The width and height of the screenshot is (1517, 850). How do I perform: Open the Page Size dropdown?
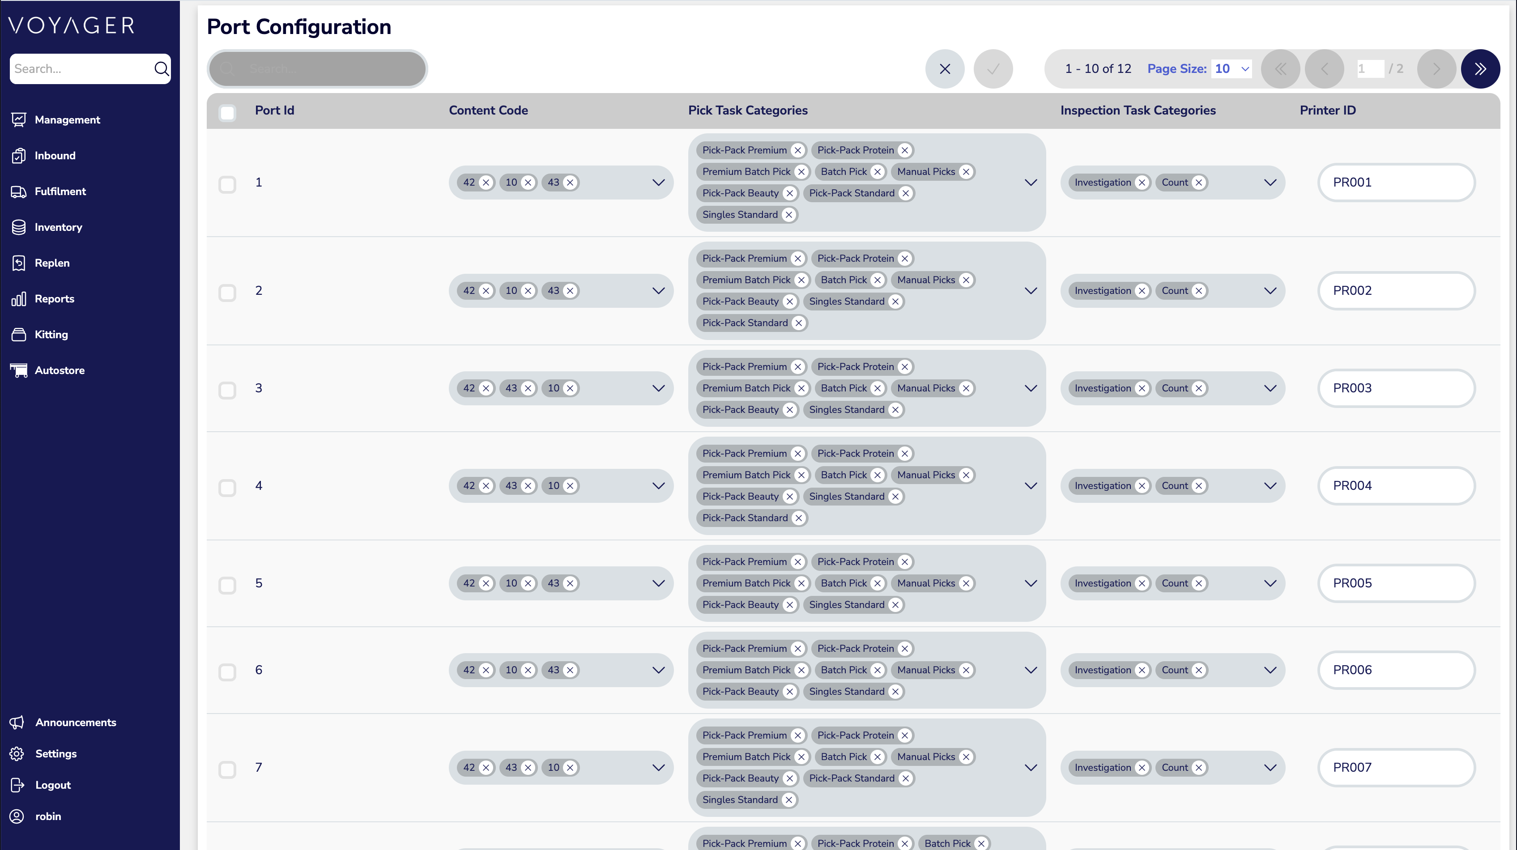(1231, 68)
